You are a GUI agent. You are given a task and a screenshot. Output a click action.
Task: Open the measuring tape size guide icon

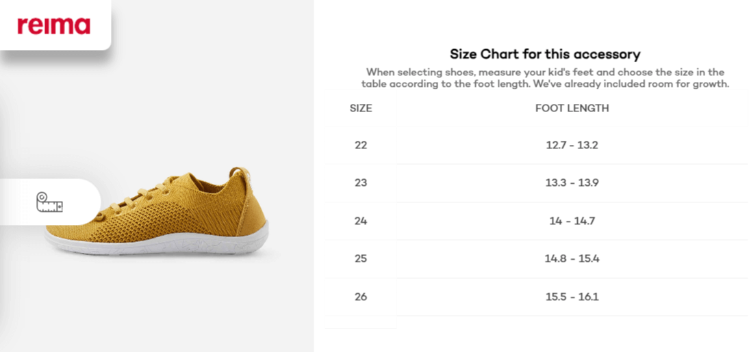pyautogui.click(x=50, y=202)
